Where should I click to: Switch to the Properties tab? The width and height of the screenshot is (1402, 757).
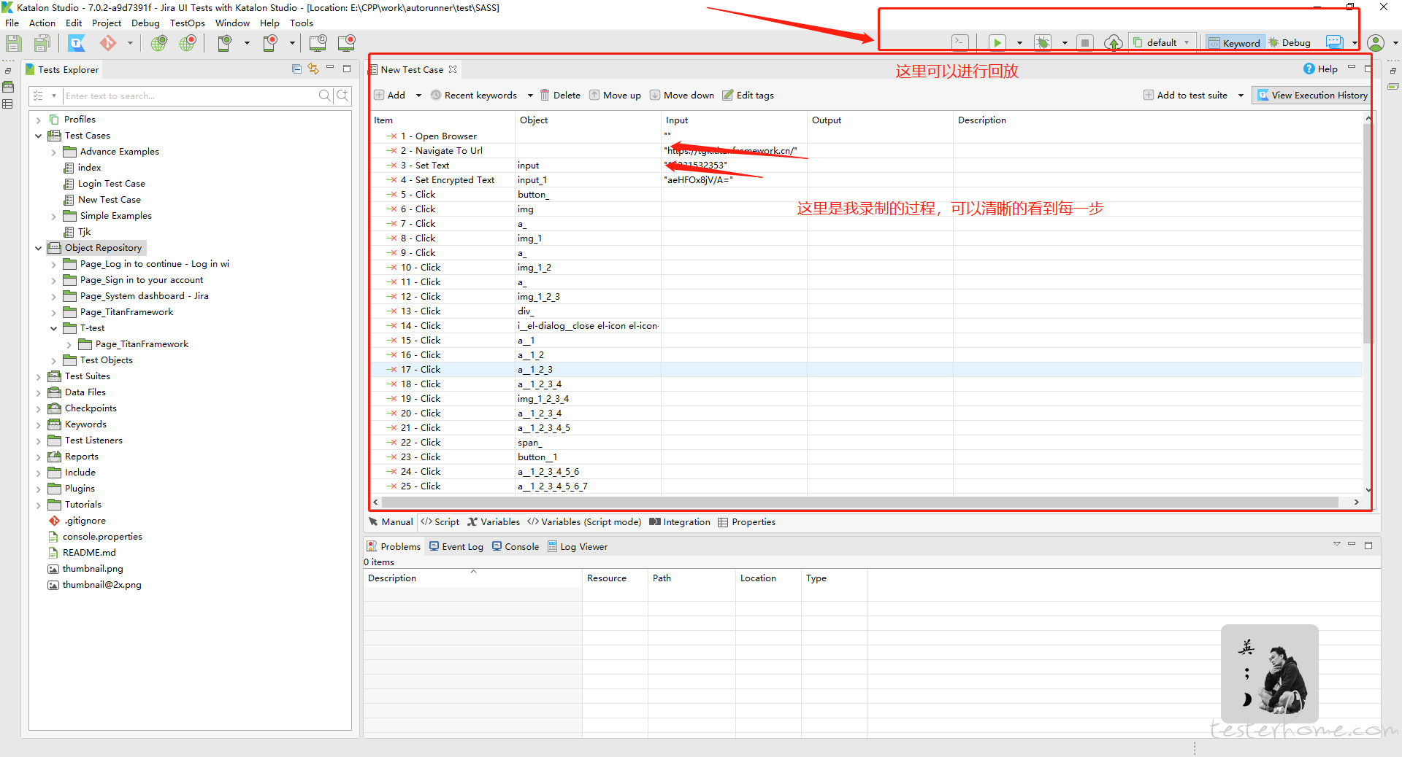click(746, 522)
